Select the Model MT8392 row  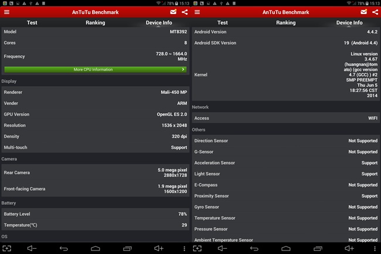tap(95, 32)
